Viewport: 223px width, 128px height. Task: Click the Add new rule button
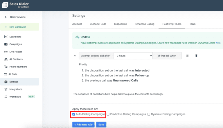(x=84, y=125)
